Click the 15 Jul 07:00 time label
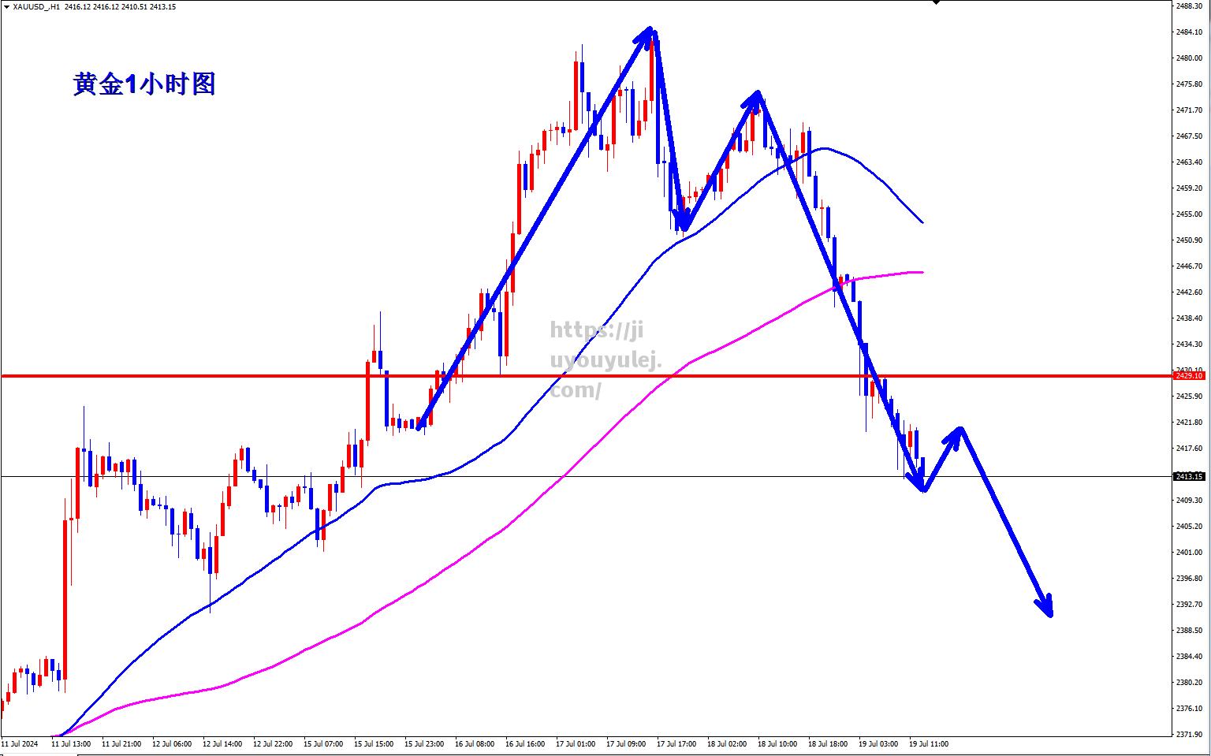Screen dimensions: 1211x756 click(323, 743)
